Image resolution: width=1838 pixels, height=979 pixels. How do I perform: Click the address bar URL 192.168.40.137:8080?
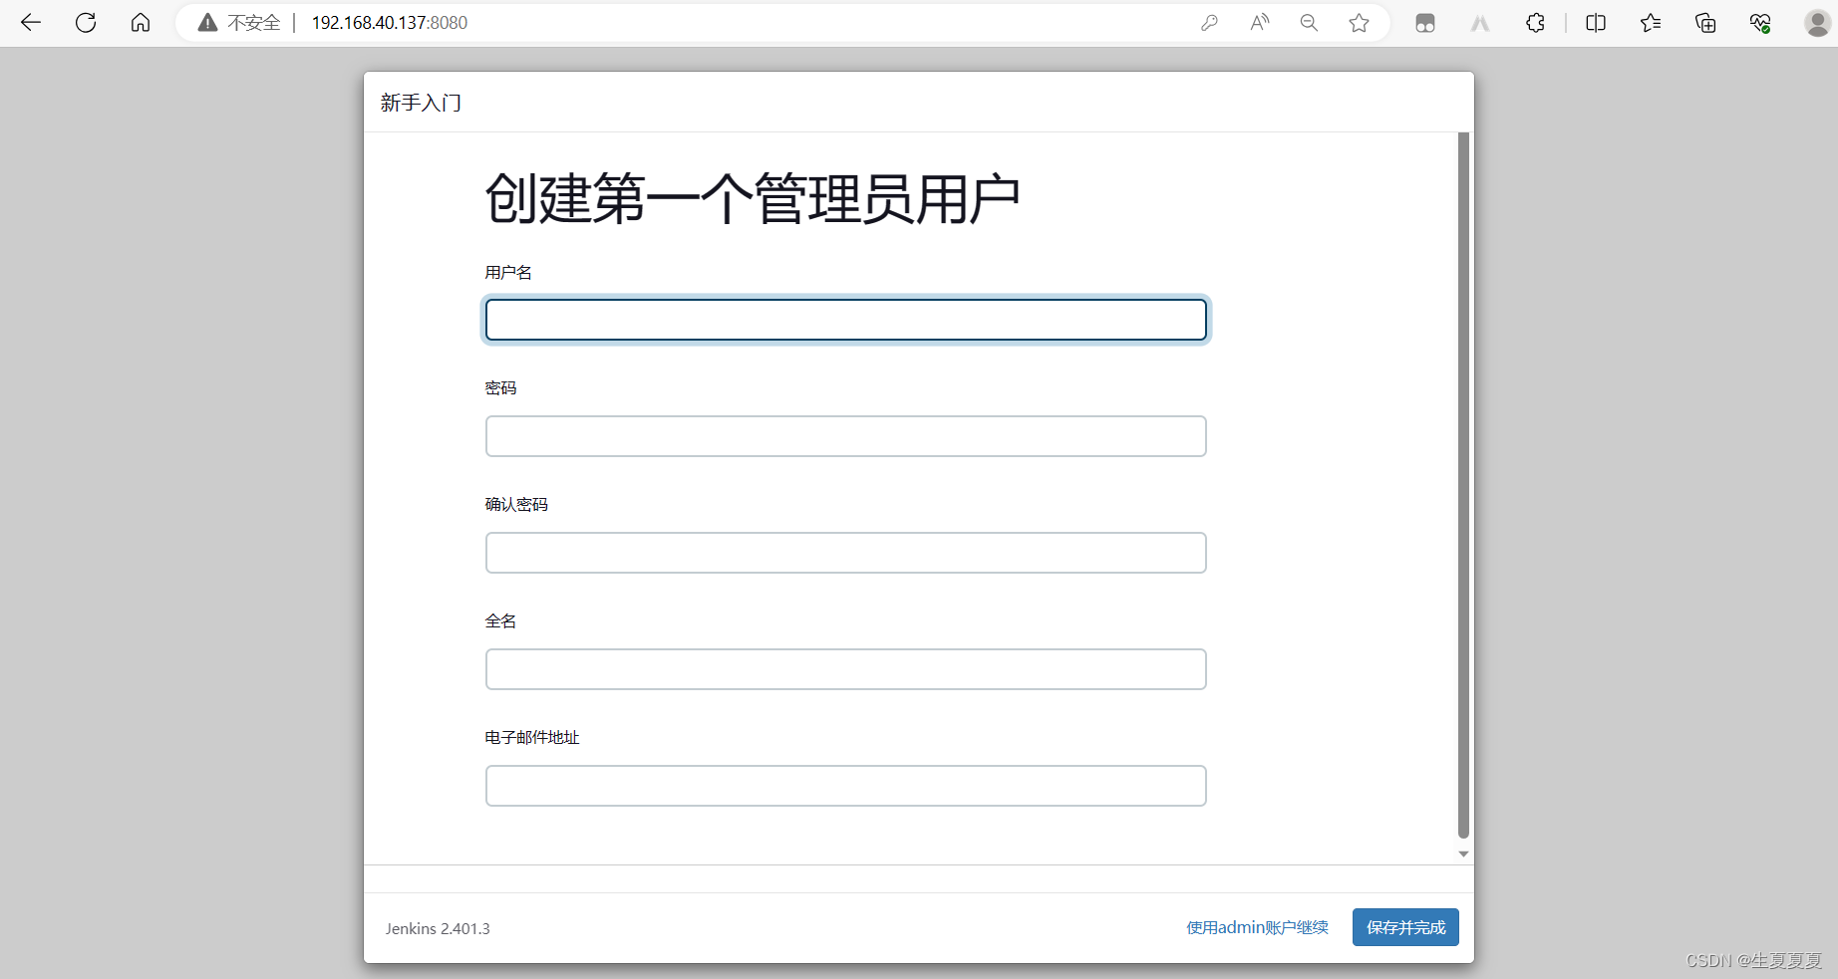click(390, 23)
